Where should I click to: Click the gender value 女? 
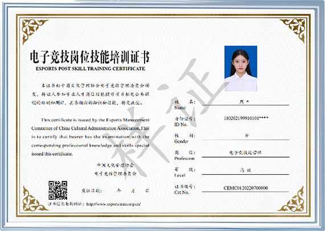tap(246, 135)
